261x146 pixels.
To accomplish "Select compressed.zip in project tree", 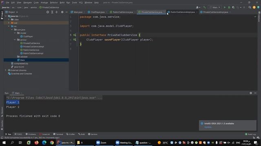I will [x=20, y=63].
